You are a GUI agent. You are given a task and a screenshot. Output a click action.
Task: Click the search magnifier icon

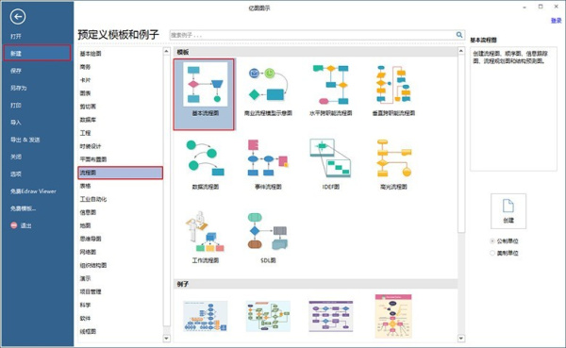coord(459,35)
